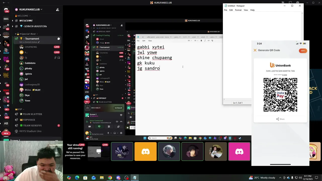The height and width of the screenshot is (181, 322).
Task: Open Format menu in Untitled Notepad
Action: tap(238, 10)
